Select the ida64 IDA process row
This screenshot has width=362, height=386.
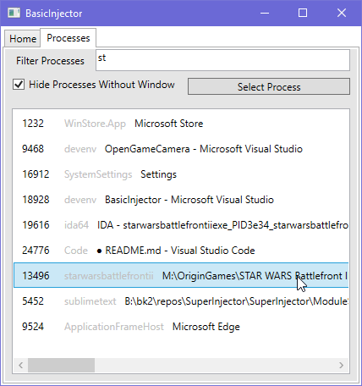click(181, 225)
